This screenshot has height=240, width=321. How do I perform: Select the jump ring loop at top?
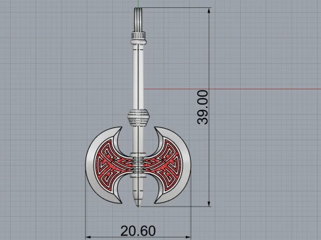[138, 19]
